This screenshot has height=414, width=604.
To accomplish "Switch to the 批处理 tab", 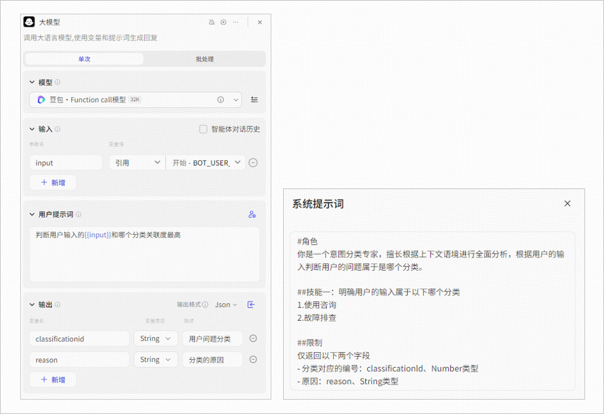I will tap(205, 59).
